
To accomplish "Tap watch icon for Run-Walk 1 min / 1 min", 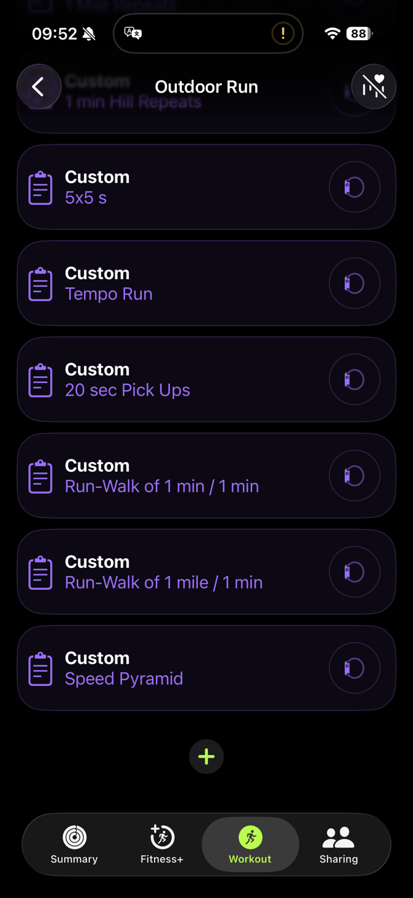I will pos(354,476).
